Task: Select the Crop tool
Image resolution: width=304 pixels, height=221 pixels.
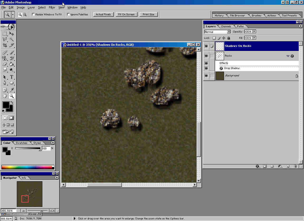Action: (5, 45)
